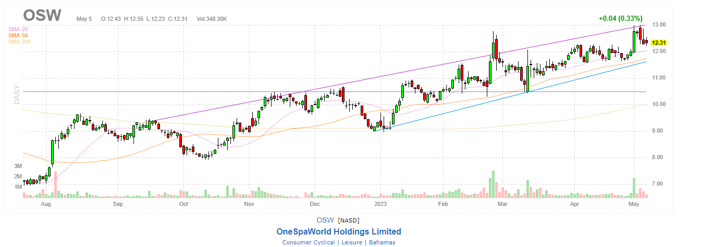
Task: Click the 2023 label on time axis
Action: pos(380,205)
